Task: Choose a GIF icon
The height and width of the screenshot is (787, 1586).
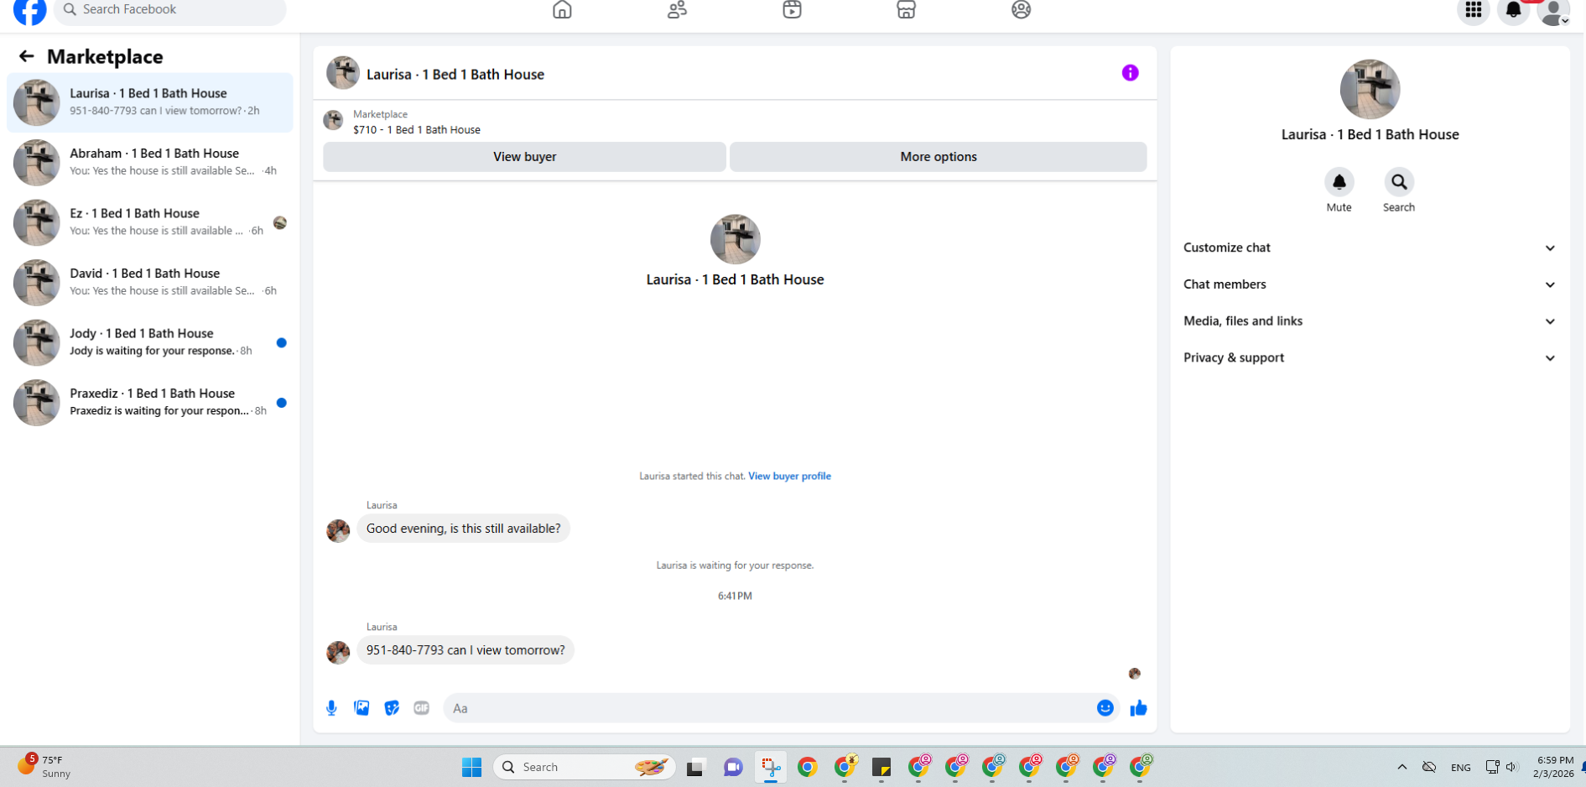Action: point(421,708)
